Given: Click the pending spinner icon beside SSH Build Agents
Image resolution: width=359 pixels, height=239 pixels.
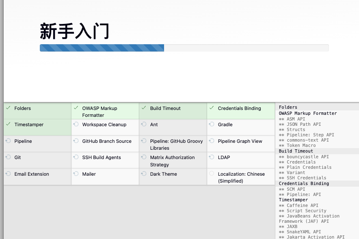Looking at the screenshot, I should [x=76, y=157].
